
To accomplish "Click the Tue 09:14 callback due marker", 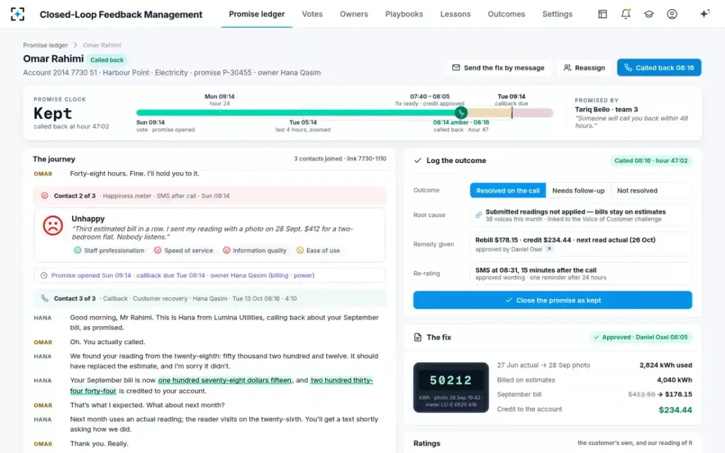I will (x=512, y=112).
